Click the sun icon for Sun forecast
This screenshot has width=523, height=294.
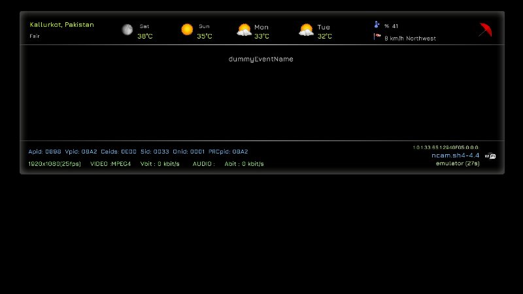click(187, 29)
